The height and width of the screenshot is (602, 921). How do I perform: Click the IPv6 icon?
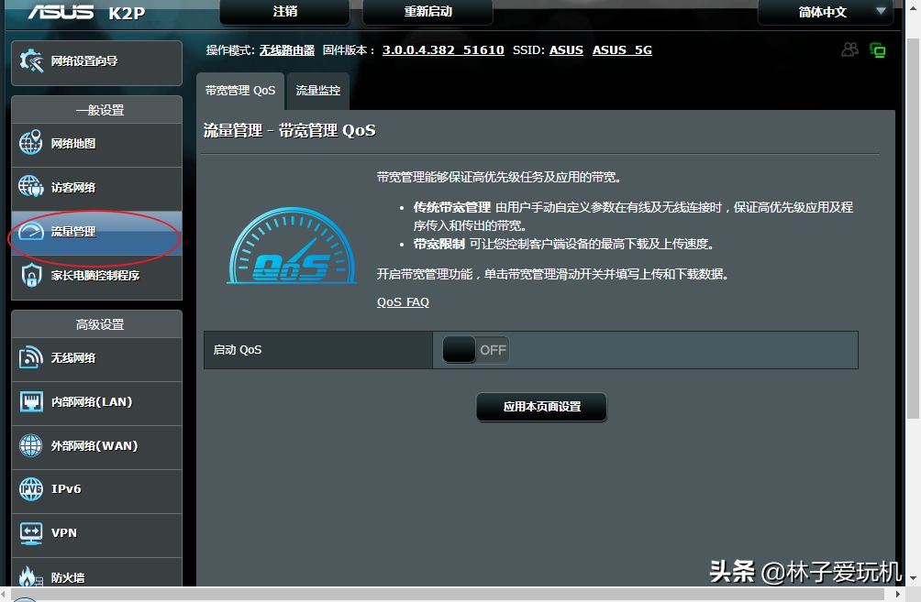(30, 488)
